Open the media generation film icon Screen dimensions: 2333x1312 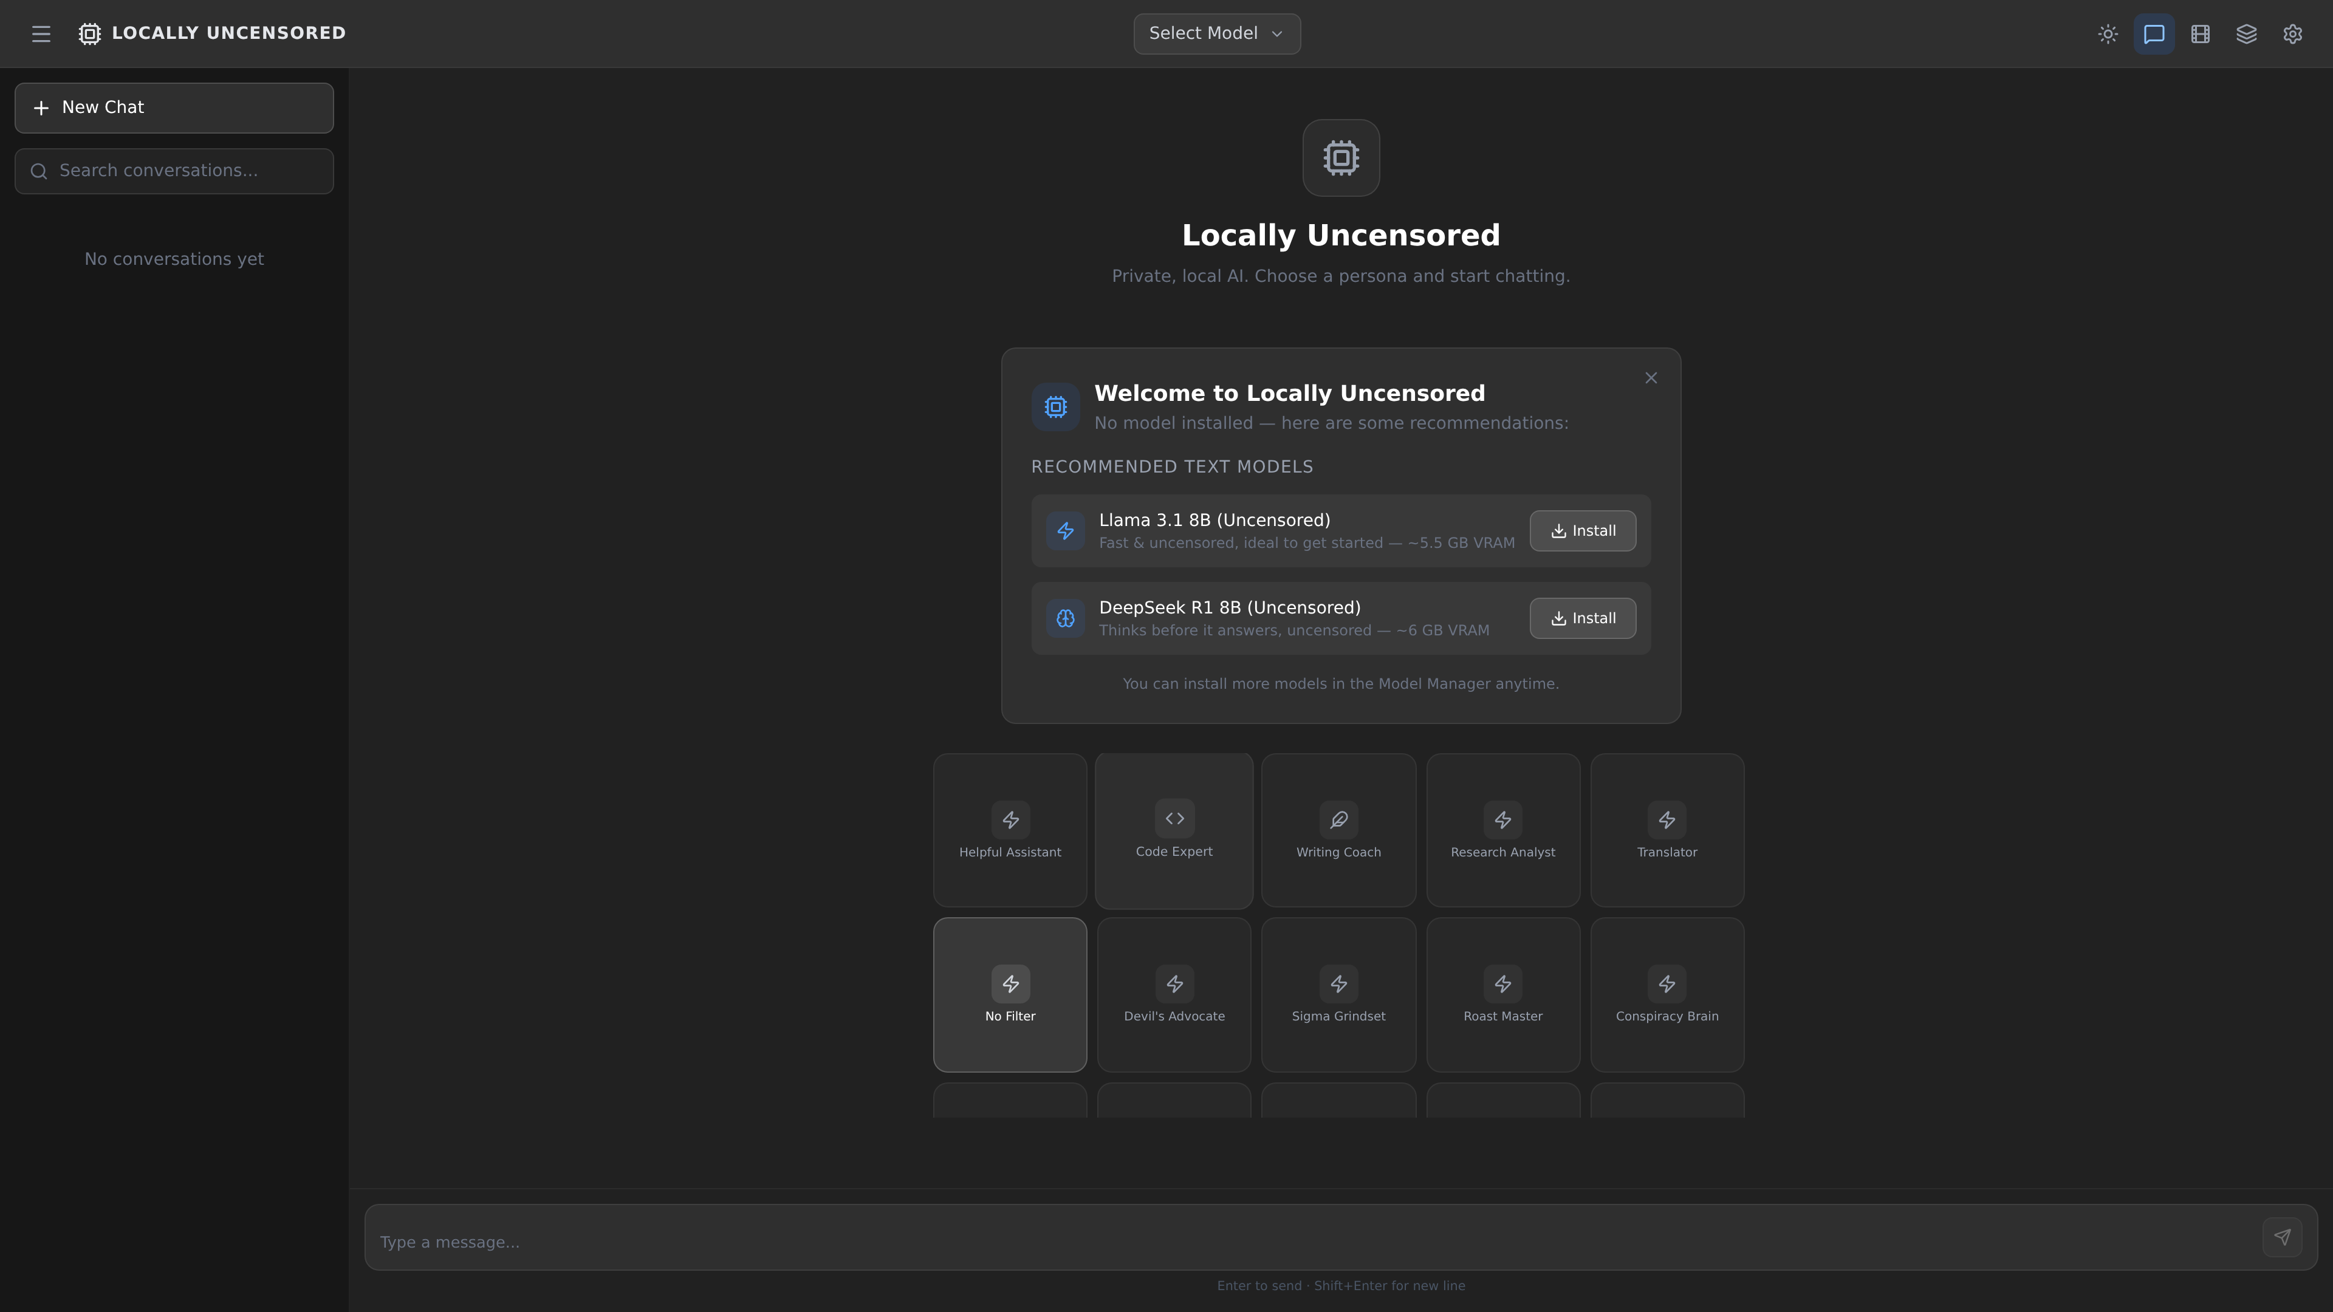(x=2201, y=33)
